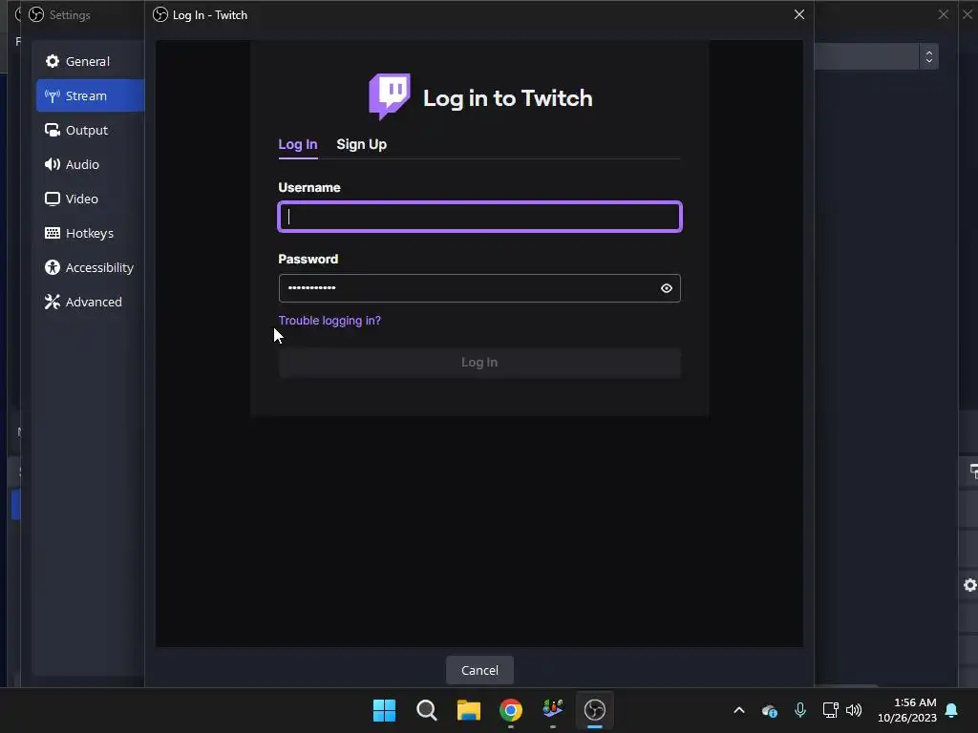This screenshot has width=978, height=733.
Task: Select the Stream settings category
Action: 90,95
